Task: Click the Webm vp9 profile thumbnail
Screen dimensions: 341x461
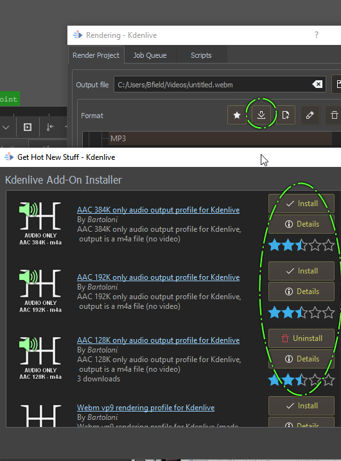Action: click(x=40, y=415)
